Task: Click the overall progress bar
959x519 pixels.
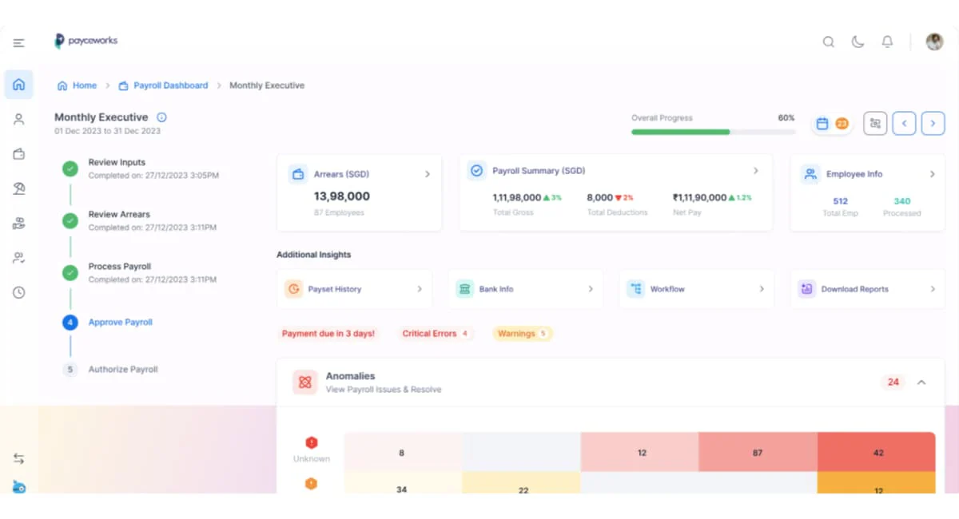Action: pyautogui.click(x=713, y=132)
